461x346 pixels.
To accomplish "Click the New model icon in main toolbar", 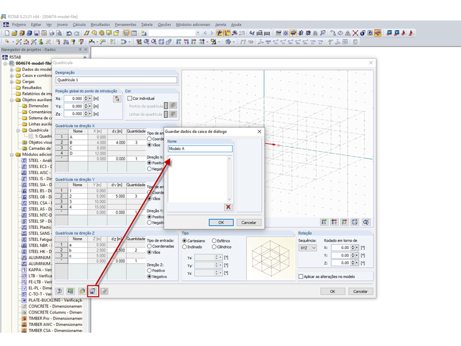I will click(7, 33).
